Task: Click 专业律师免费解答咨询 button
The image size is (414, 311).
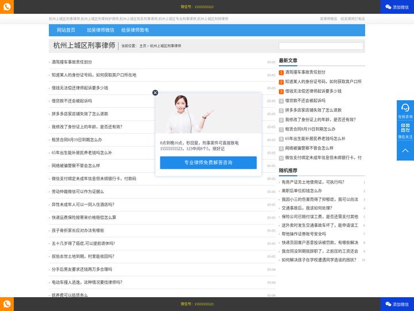Action: [208, 162]
